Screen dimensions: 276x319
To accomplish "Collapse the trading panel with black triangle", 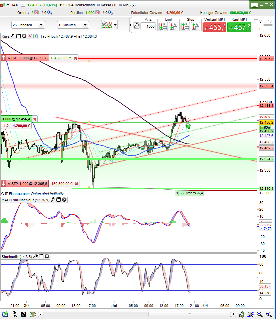I will click(131, 25).
